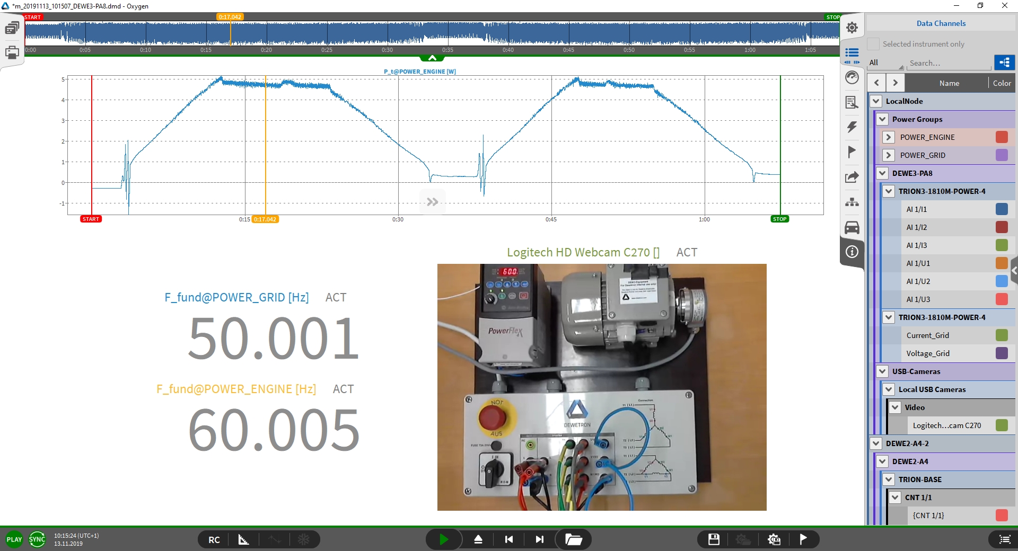Open the Instruments gauge icon
This screenshot has width=1018, height=551.
point(852,77)
